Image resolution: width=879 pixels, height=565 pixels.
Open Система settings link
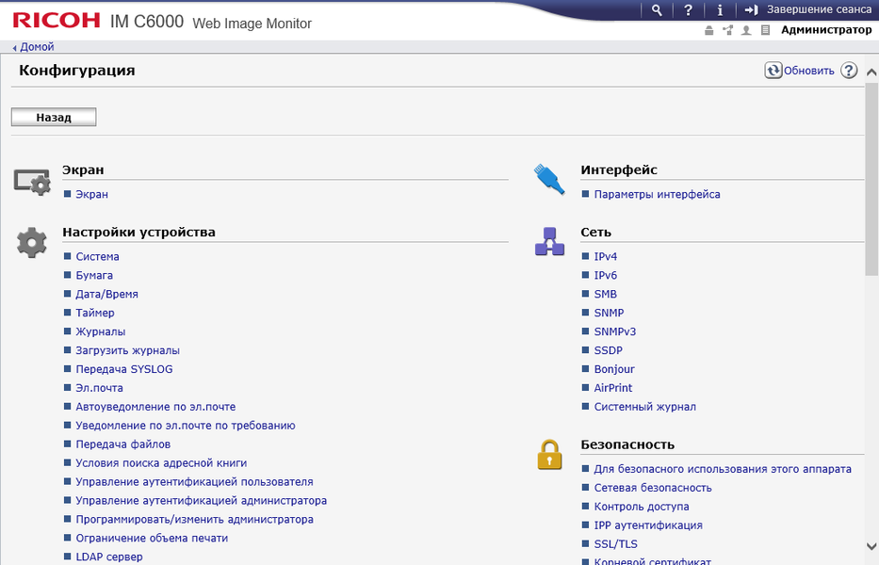tap(98, 257)
